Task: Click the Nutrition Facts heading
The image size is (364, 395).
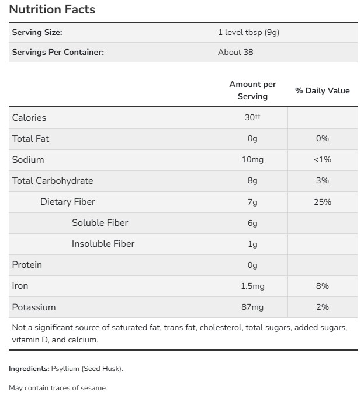Action: [x=52, y=10]
